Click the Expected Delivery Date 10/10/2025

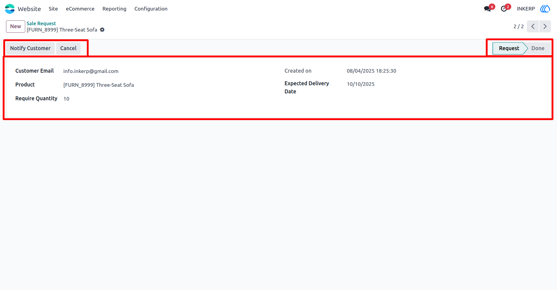click(x=361, y=84)
